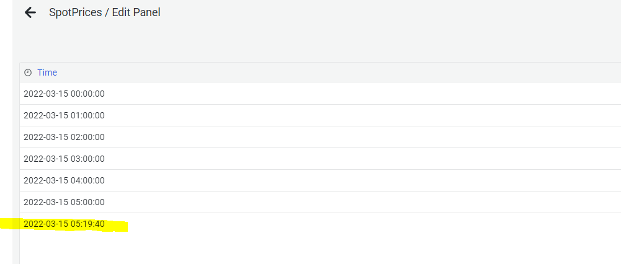Click the Edit Panel text in title
This screenshot has width=621, height=264.
[x=136, y=12]
